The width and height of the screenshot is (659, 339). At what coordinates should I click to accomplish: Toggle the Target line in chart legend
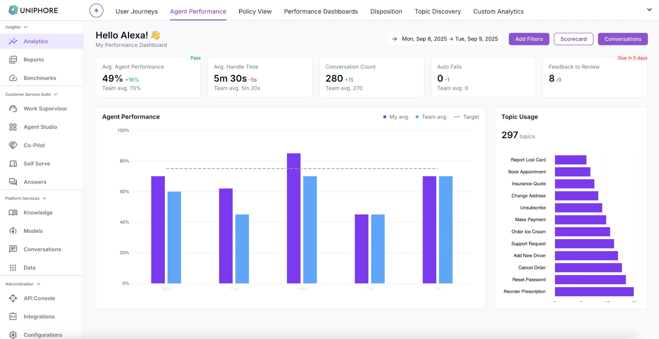tap(467, 117)
